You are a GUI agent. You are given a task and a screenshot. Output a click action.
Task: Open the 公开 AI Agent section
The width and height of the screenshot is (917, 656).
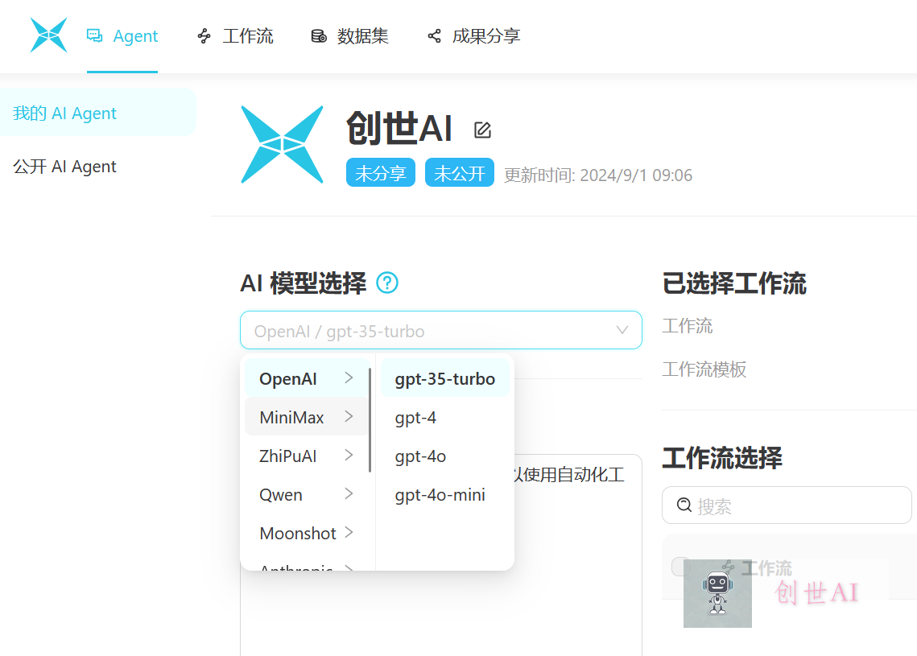point(64,166)
